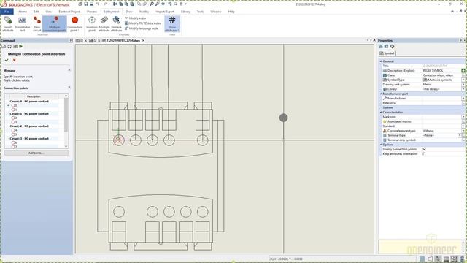Click Modify T1/T2 data index command

[x=143, y=23]
